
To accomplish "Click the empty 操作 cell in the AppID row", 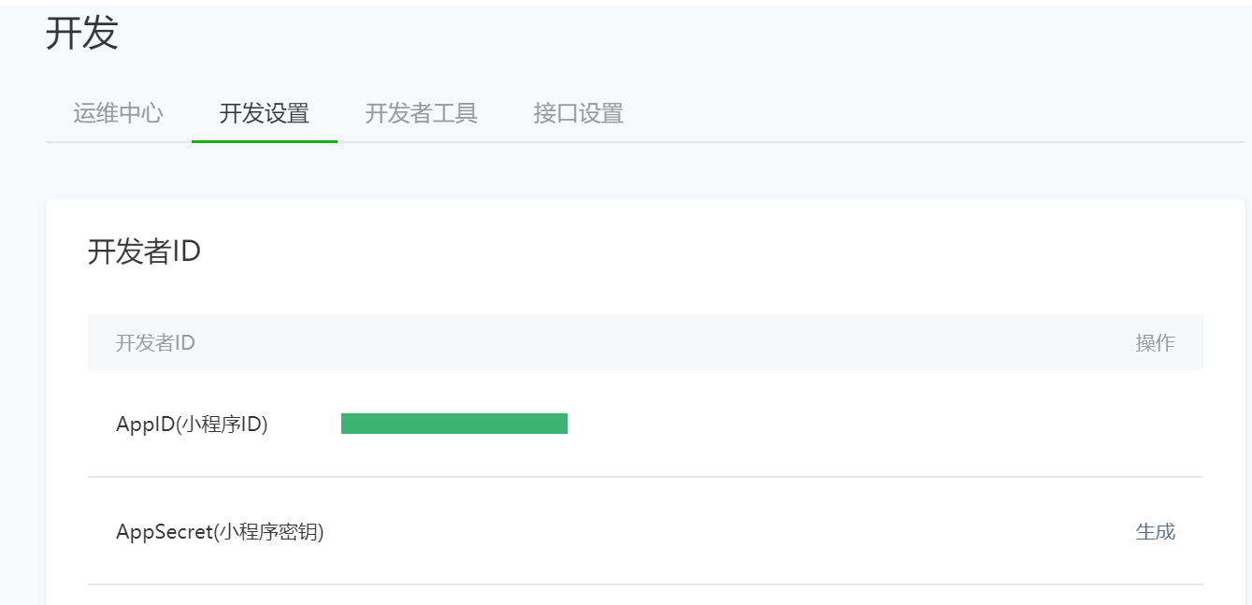I will point(1155,424).
